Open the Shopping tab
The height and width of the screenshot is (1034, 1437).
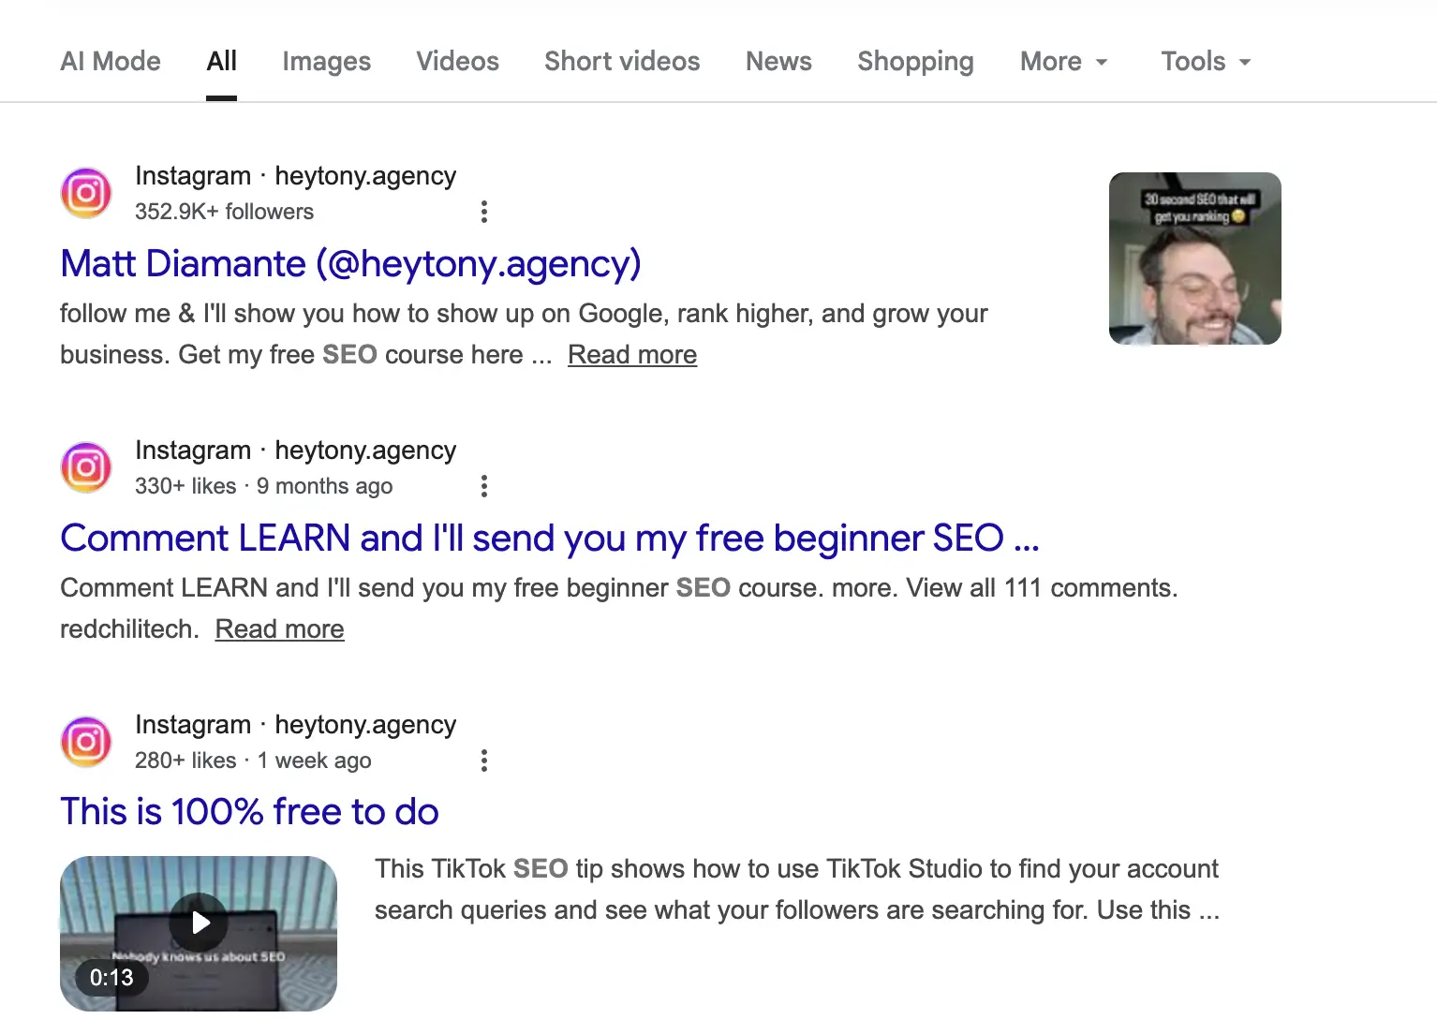[x=914, y=61]
